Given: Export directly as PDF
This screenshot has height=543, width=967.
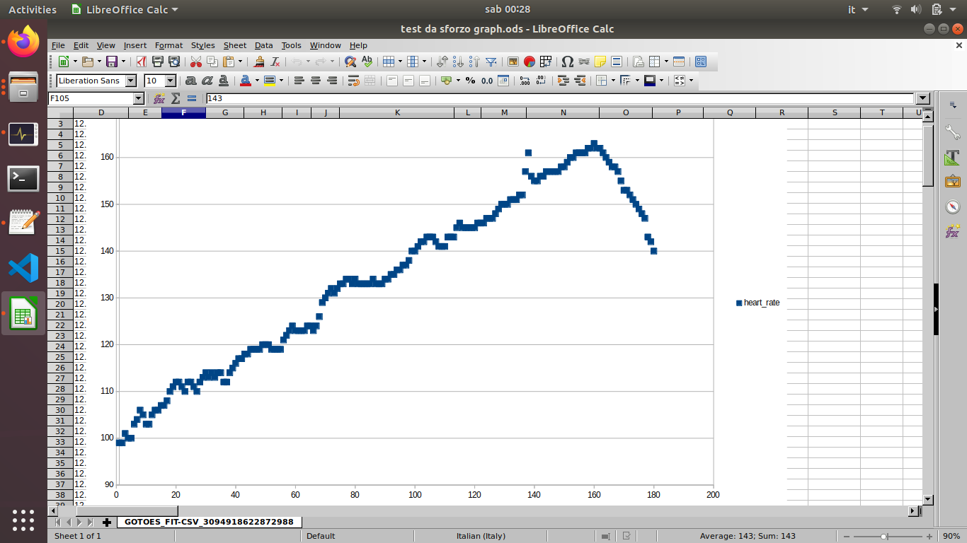Looking at the screenshot, I should click(x=142, y=62).
